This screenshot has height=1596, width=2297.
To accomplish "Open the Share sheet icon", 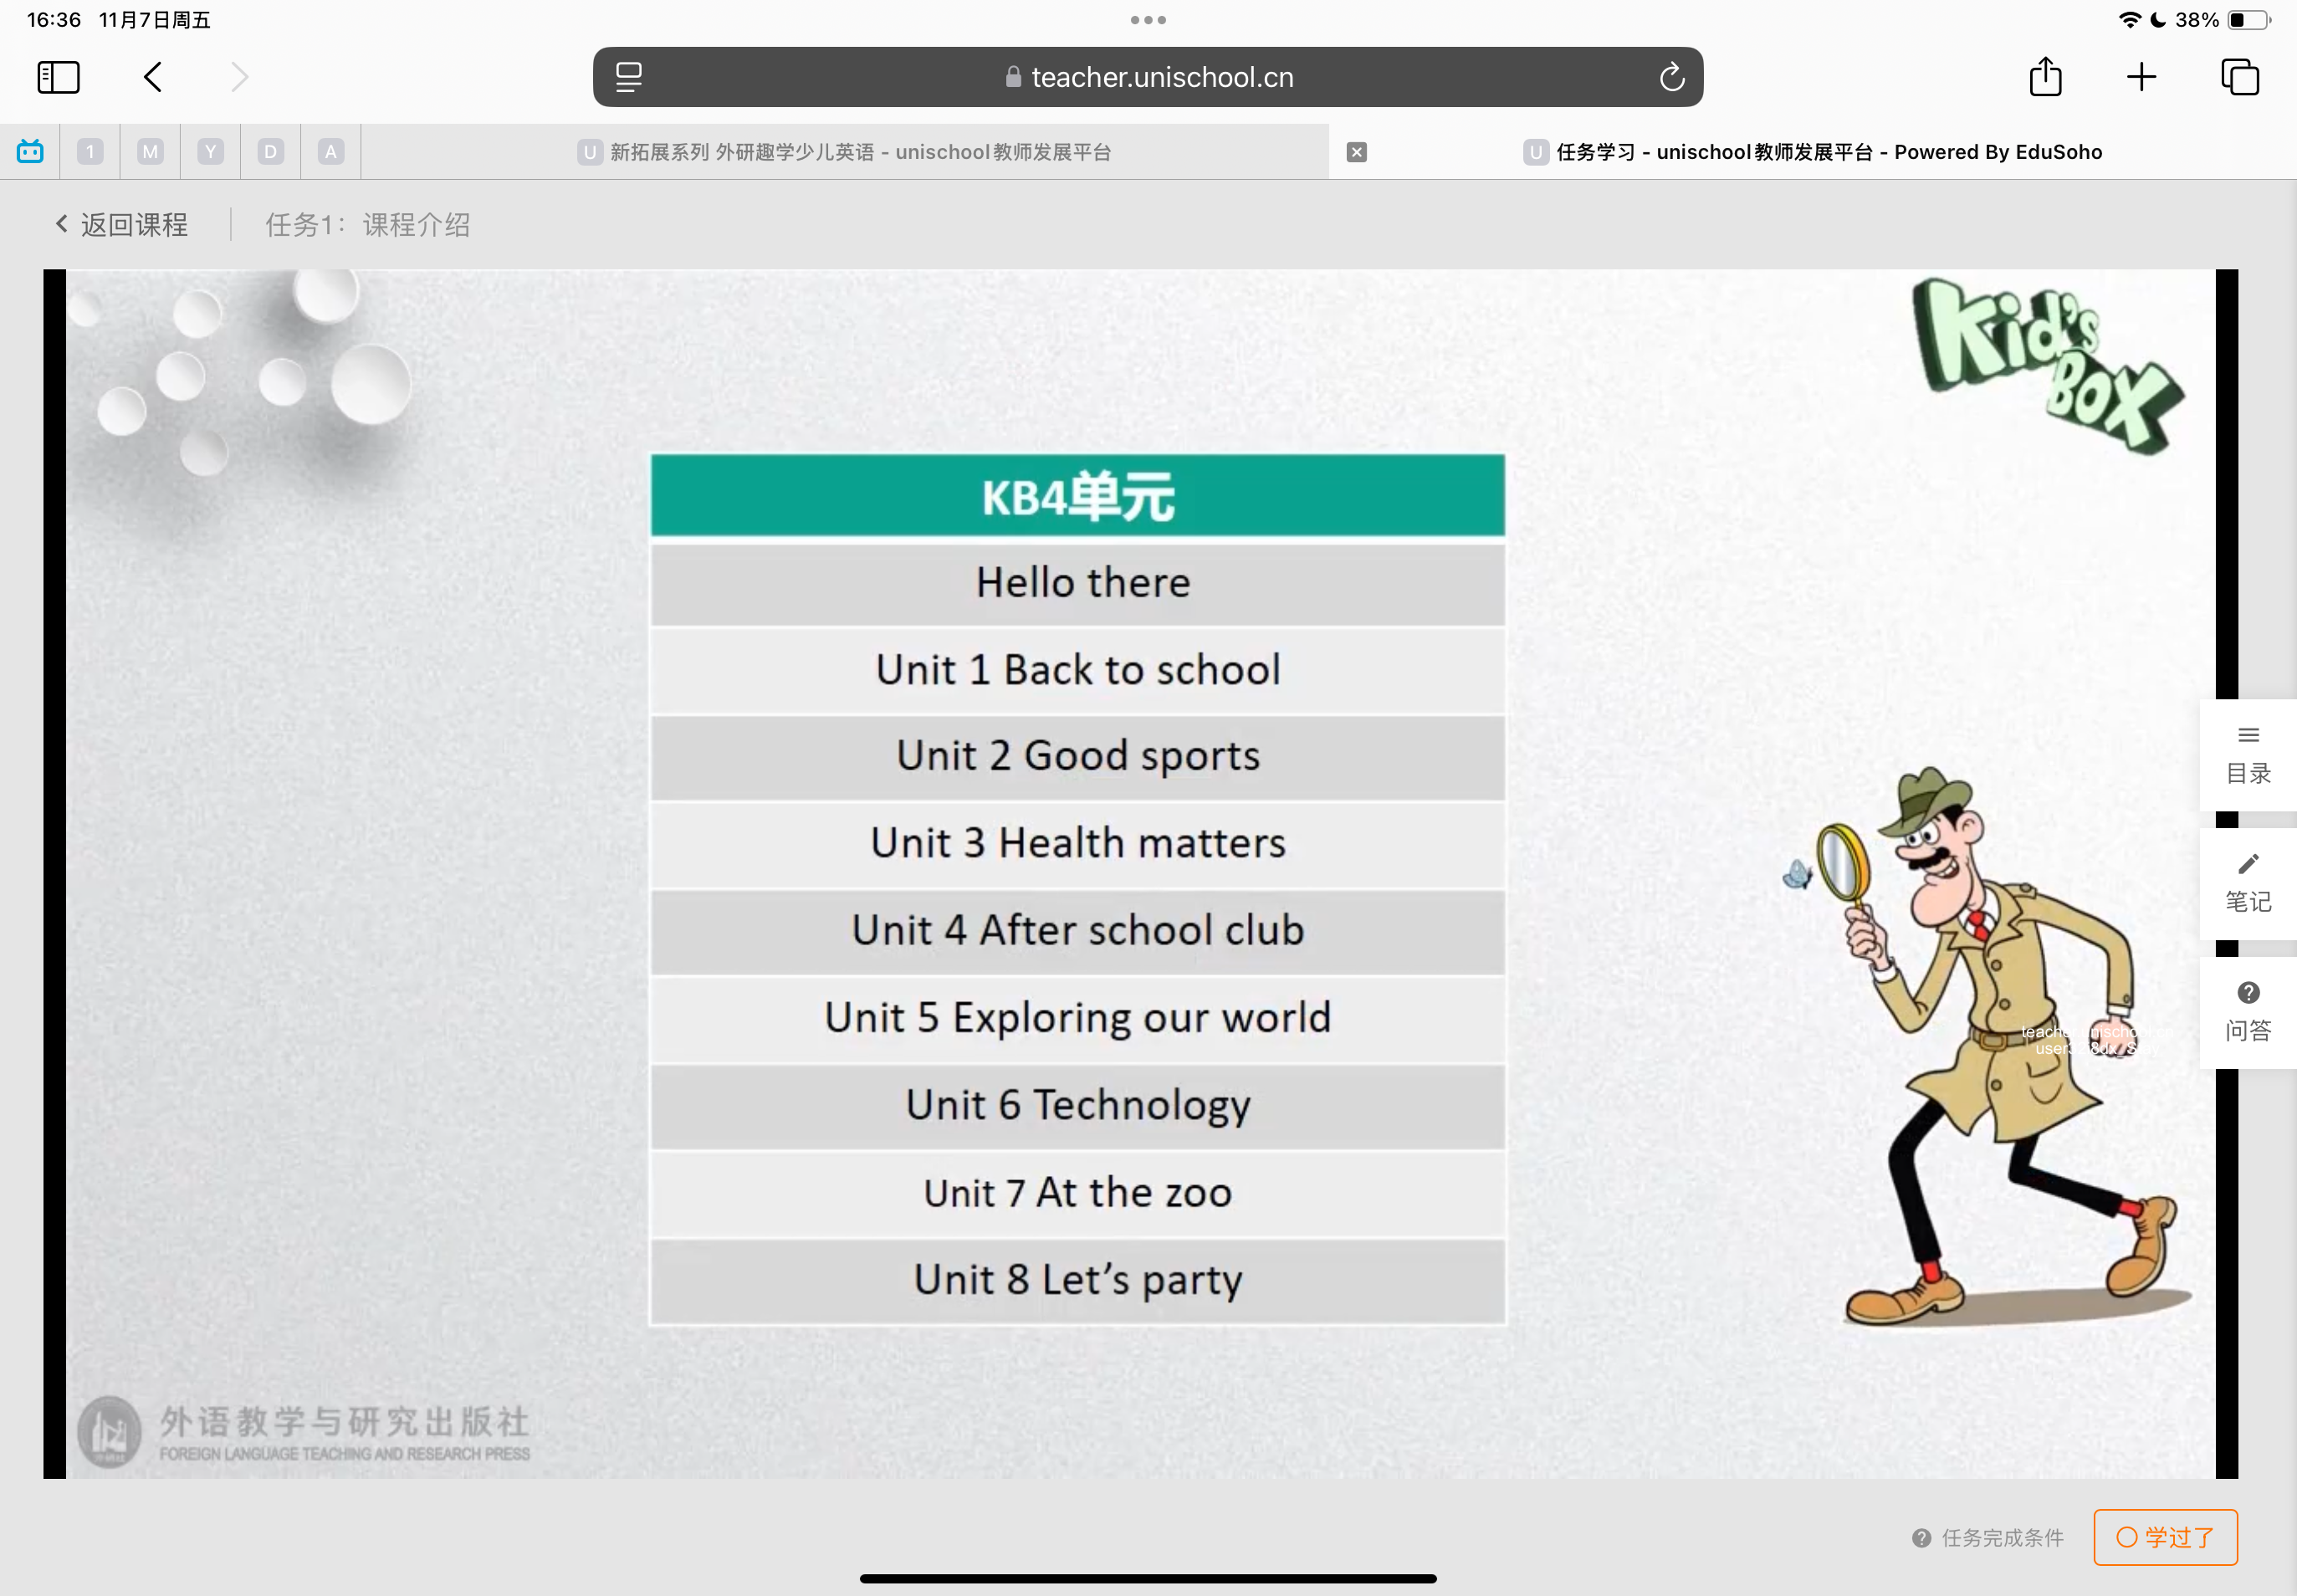I will (2045, 77).
